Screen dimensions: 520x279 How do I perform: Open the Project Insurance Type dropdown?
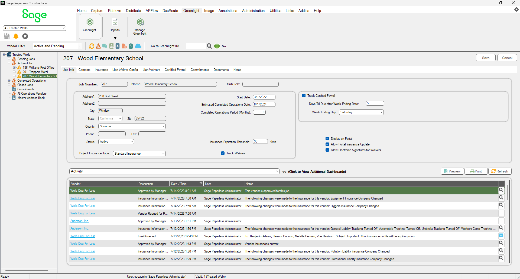click(139, 154)
